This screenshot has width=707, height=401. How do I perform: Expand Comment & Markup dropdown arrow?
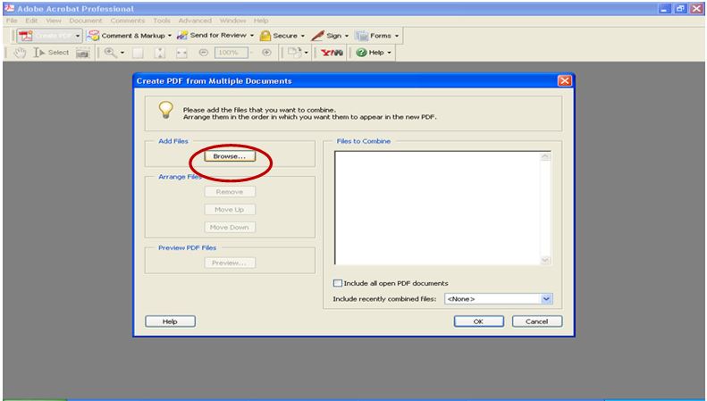pyautogui.click(x=170, y=36)
